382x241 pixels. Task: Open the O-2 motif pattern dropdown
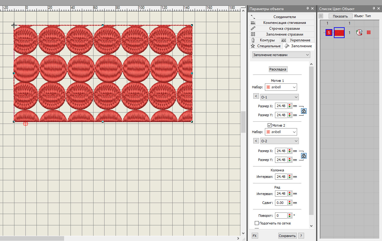(279, 141)
